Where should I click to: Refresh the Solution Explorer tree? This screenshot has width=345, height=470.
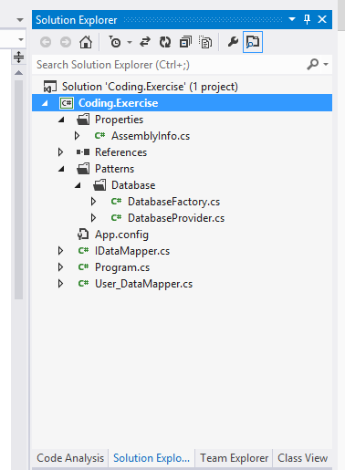click(x=165, y=42)
